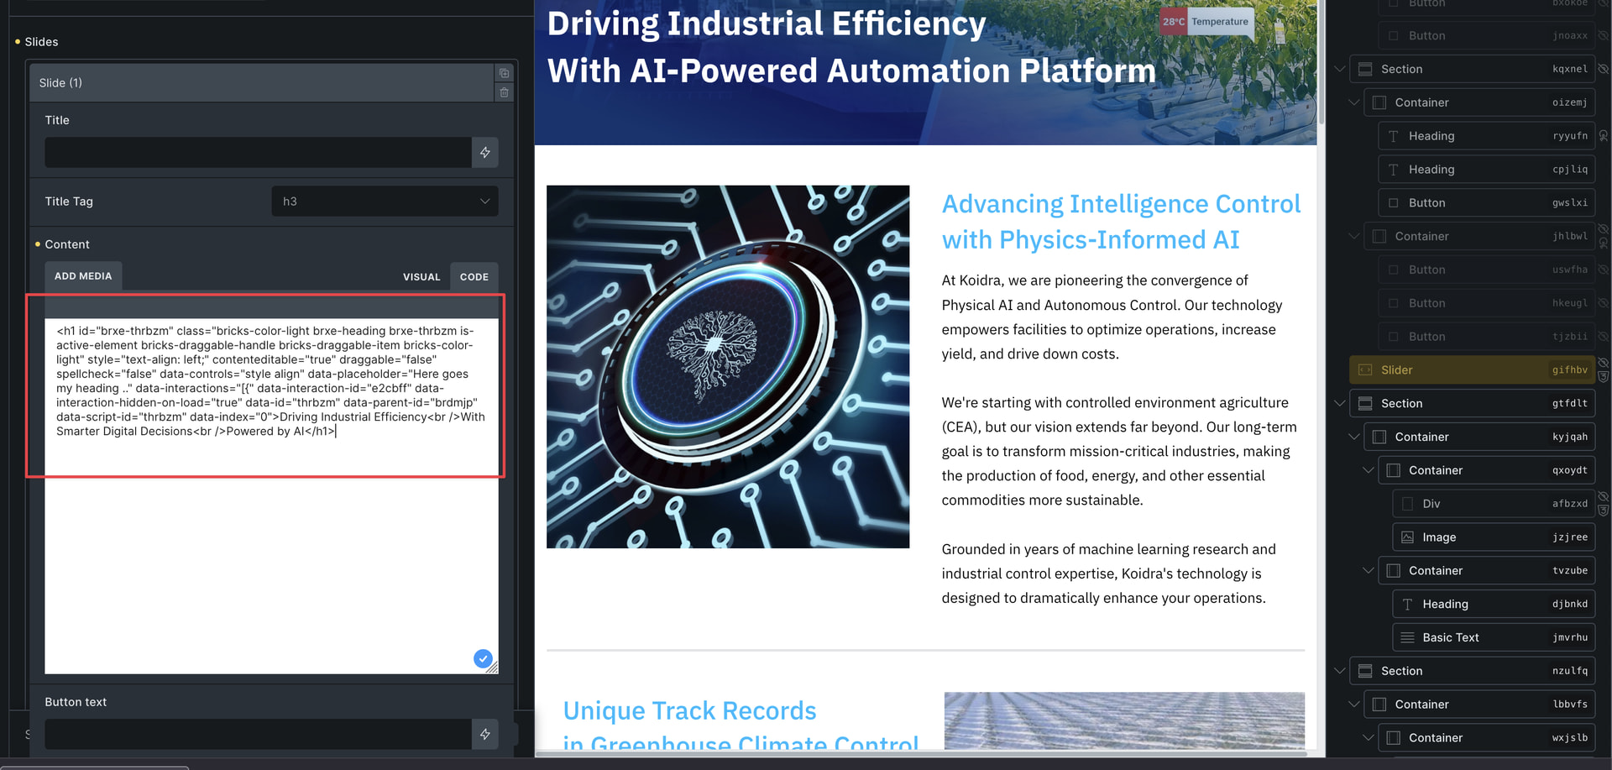The width and height of the screenshot is (1612, 770).
Task: Click the dynamic data bolt beside Title field
Action: tap(485, 153)
